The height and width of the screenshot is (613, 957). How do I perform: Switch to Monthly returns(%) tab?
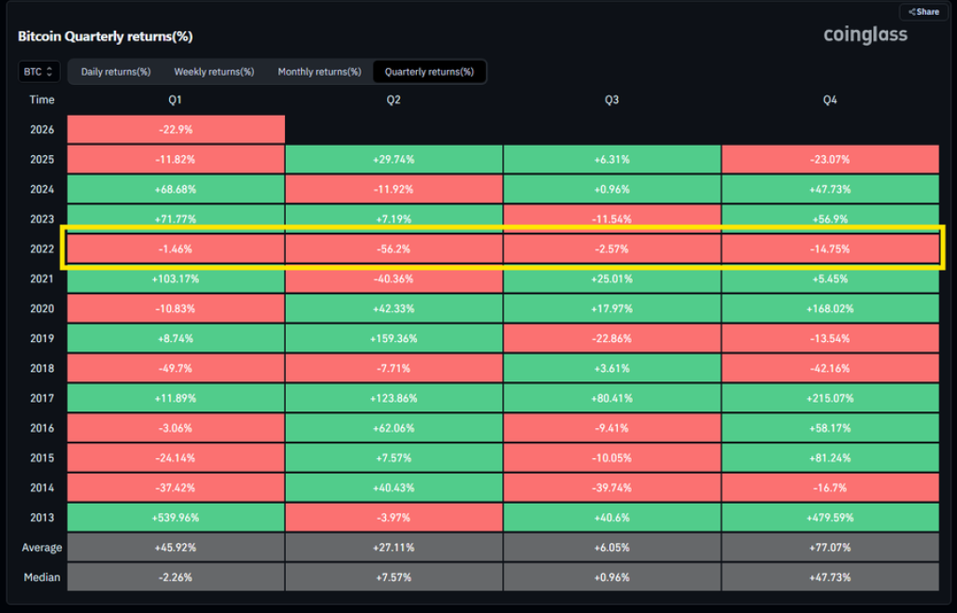(320, 72)
